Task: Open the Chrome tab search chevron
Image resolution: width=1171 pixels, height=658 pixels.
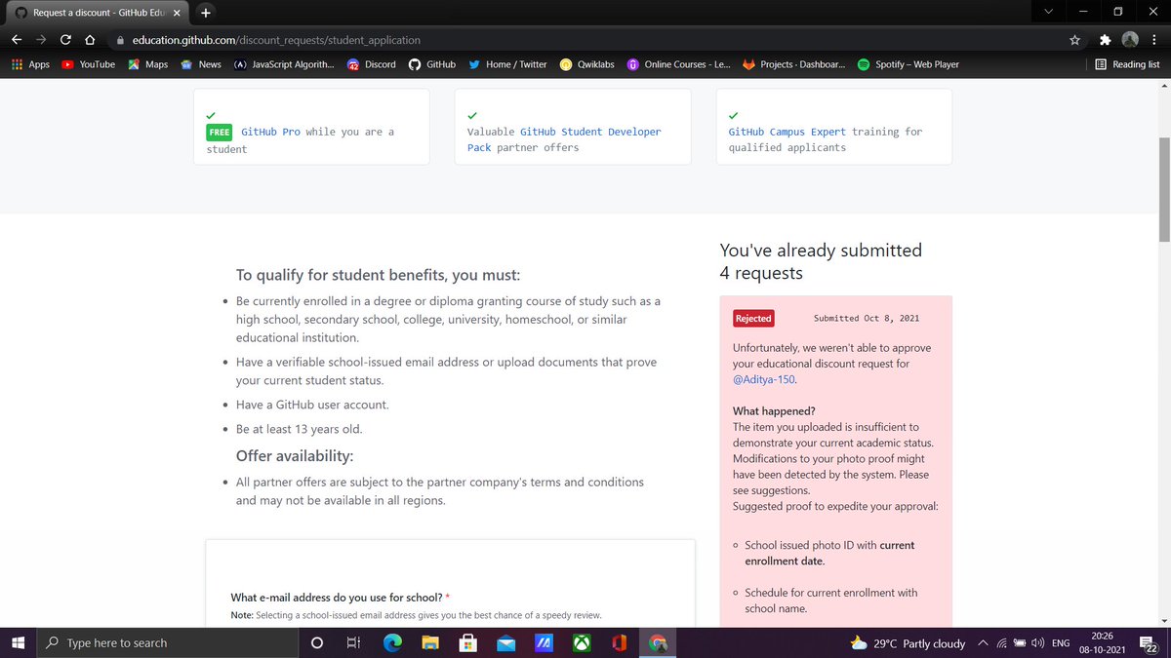Action: [1048, 13]
